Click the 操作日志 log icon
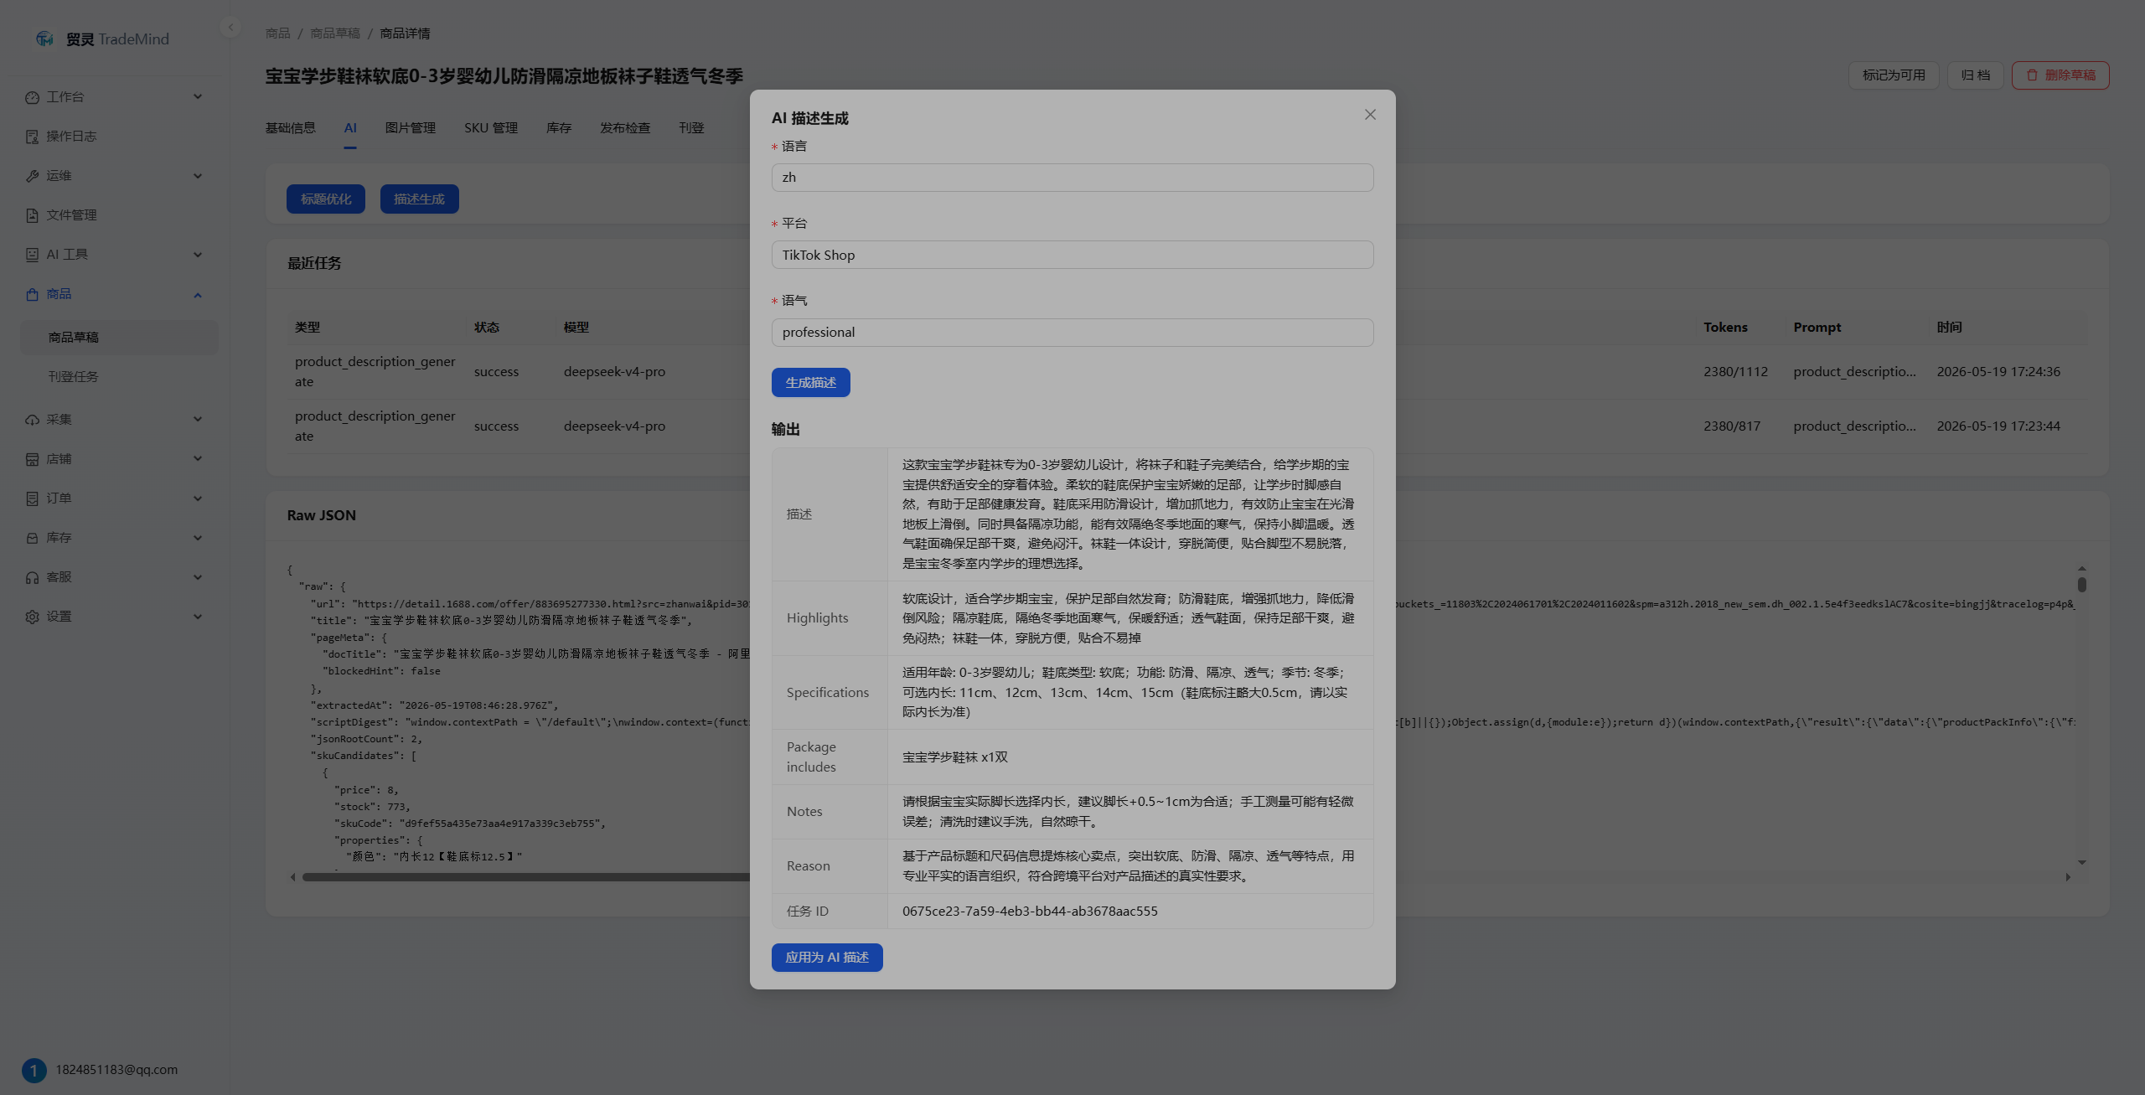 [x=32, y=137]
